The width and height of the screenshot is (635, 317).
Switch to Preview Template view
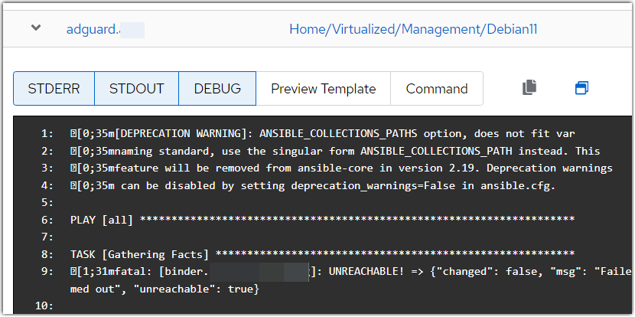click(x=323, y=89)
